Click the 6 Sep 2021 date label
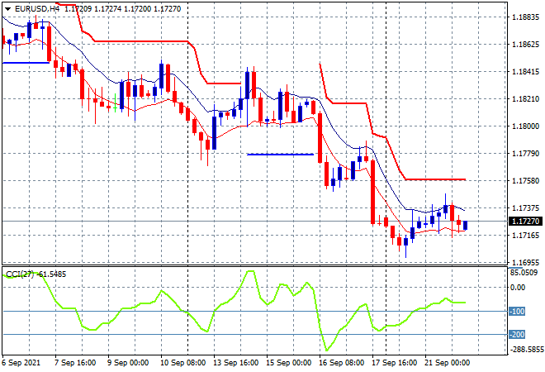The width and height of the screenshot is (545, 372). tap(21, 363)
